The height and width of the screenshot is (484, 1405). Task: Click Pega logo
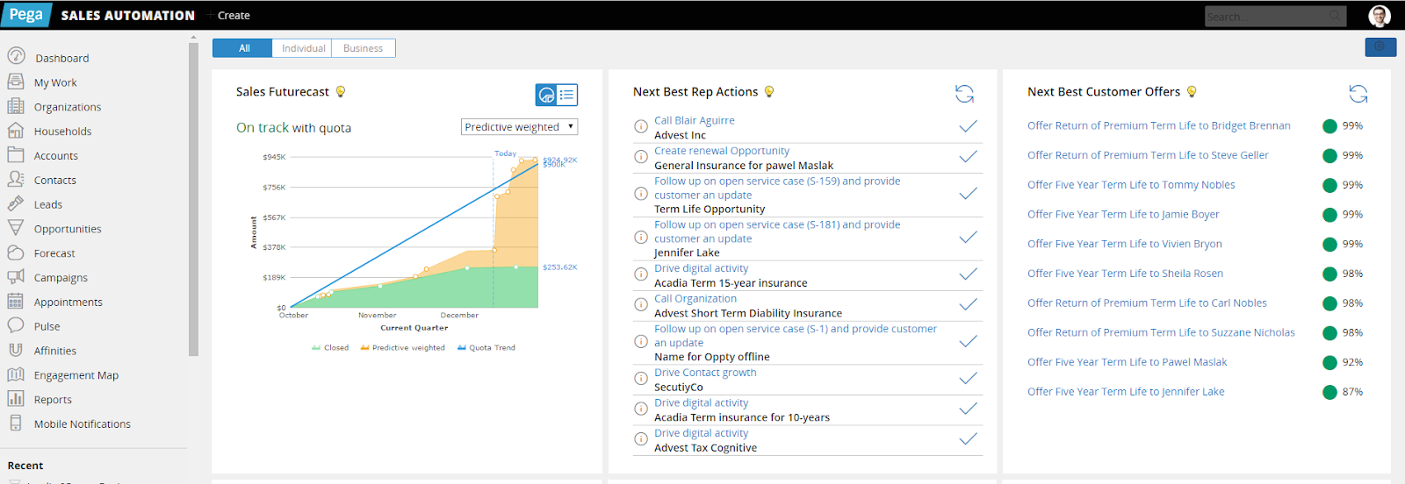[x=26, y=15]
